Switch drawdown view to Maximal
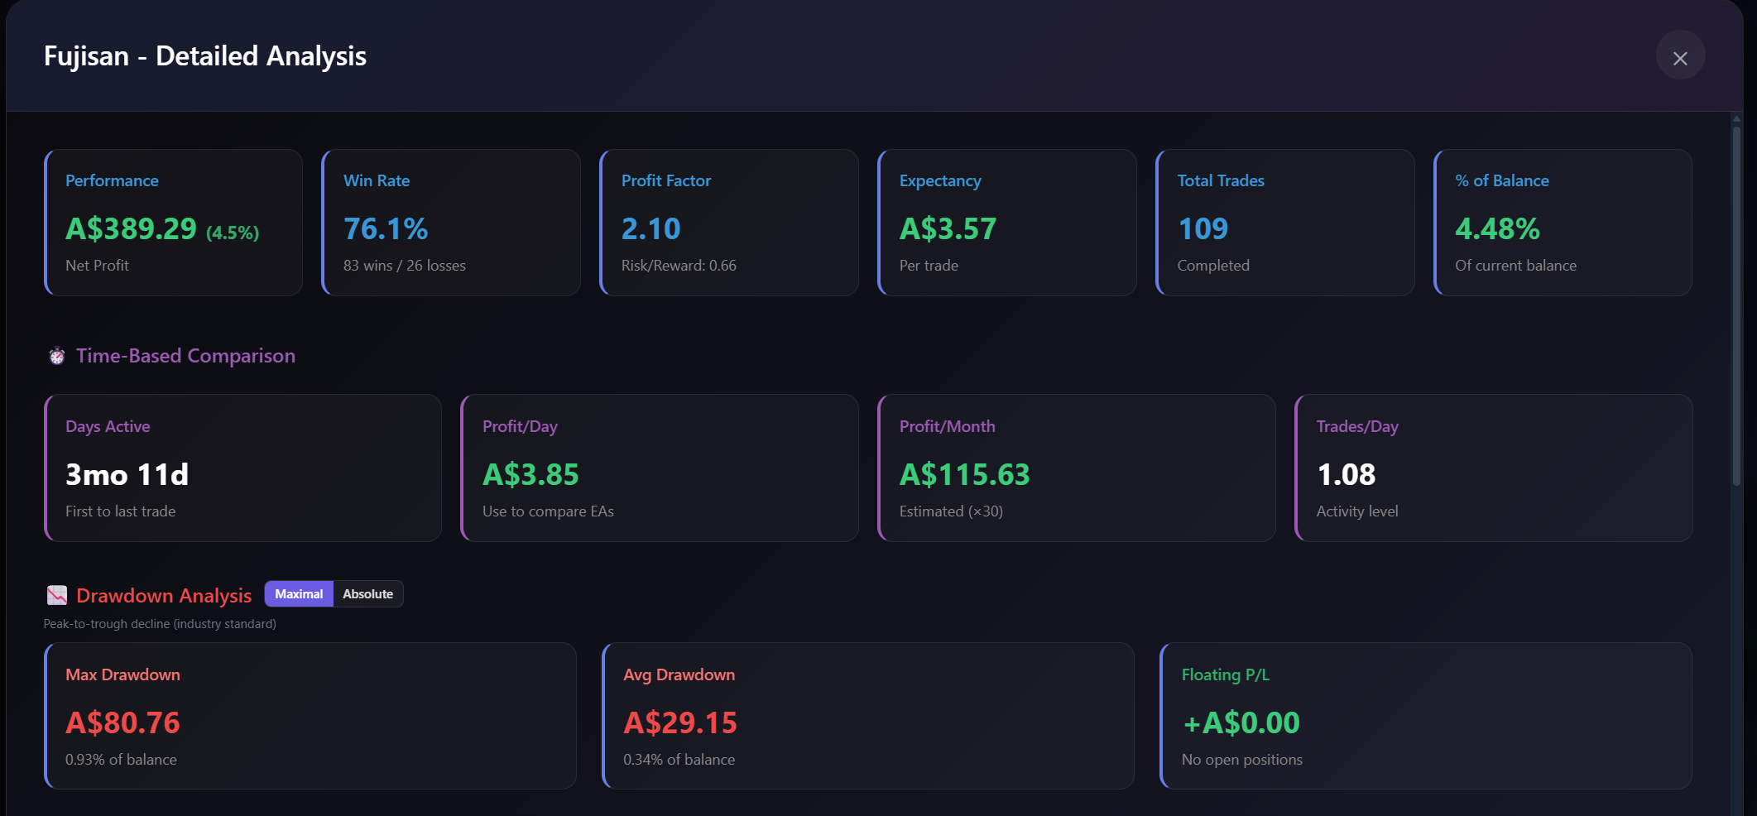Screen dimensions: 1757x816 coord(299,594)
